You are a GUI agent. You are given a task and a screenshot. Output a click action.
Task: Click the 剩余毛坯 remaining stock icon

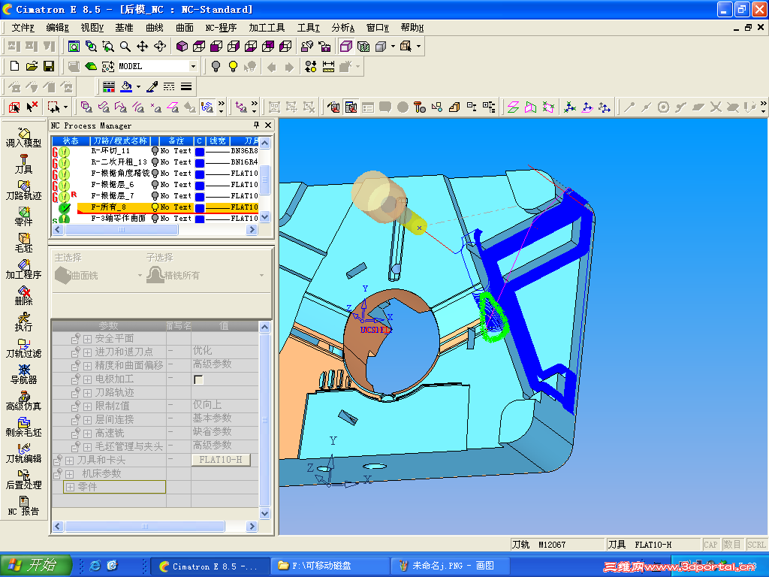(x=23, y=427)
